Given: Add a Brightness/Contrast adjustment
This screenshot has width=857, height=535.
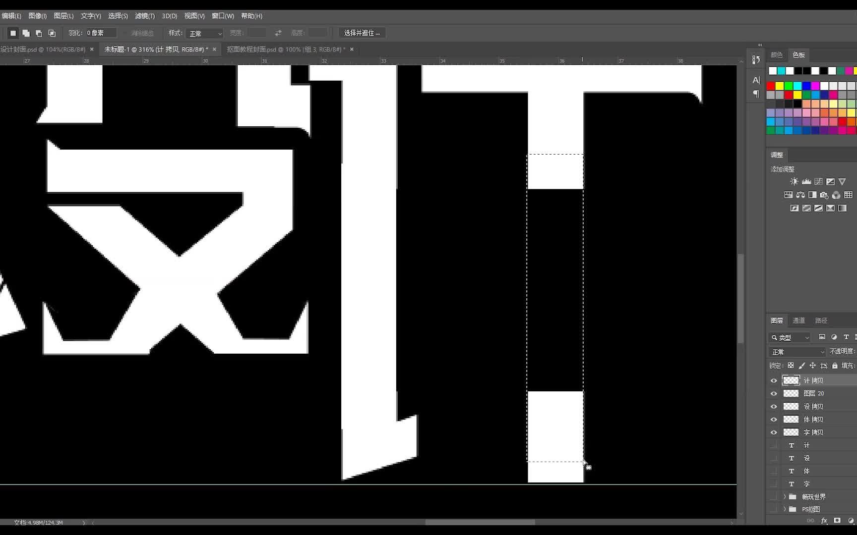Looking at the screenshot, I should coord(795,181).
